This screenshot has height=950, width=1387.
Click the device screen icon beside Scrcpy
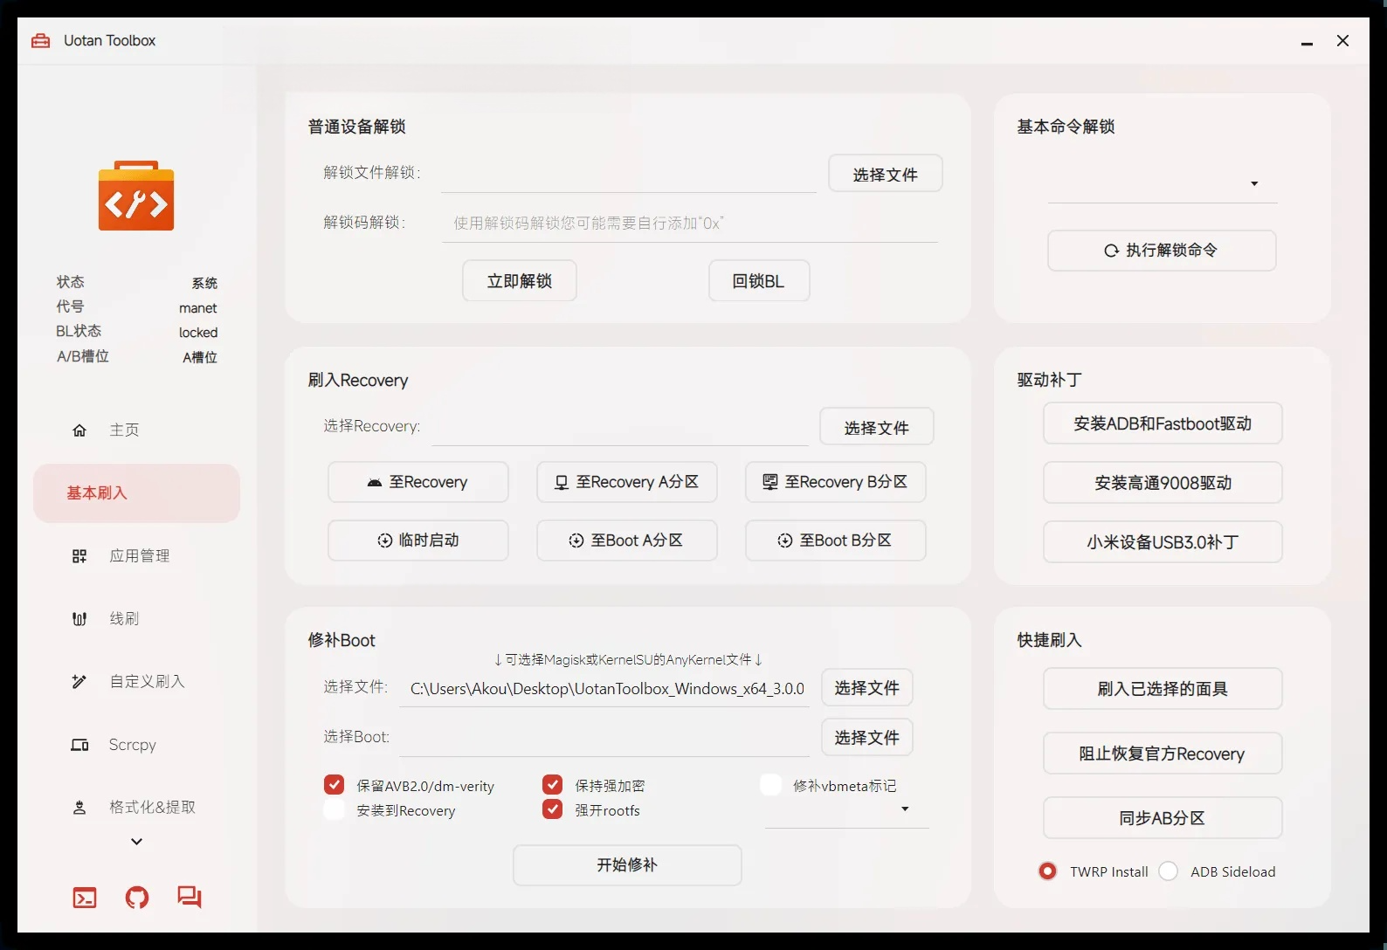tap(79, 745)
